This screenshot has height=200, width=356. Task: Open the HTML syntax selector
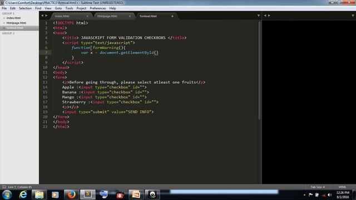pyautogui.click(x=343, y=187)
